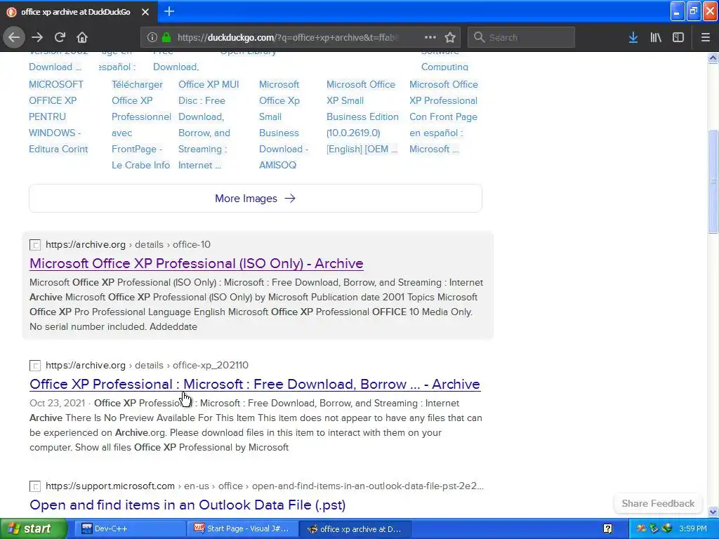Click the vertical scrollbar thumb
The height and width of the screenshot is (539, 719).
[x=713, y=181]
